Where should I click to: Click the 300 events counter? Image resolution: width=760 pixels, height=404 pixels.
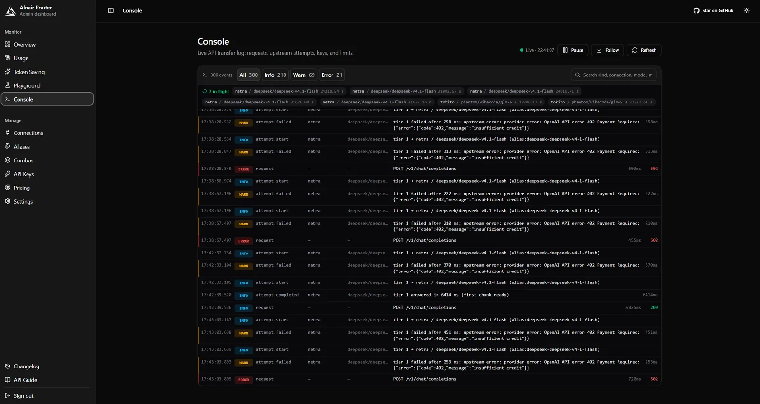coord(218,75)
